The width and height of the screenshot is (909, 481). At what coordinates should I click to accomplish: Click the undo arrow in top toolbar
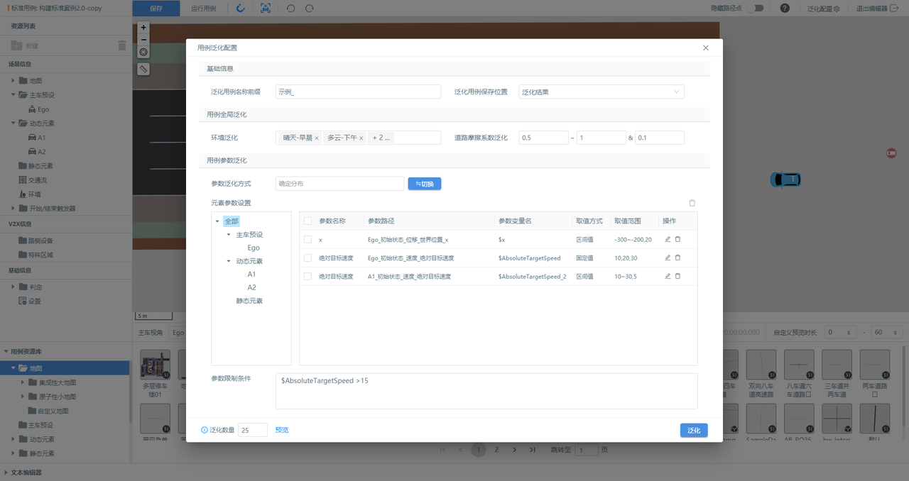pyautogui.click(x=290, y=9)
